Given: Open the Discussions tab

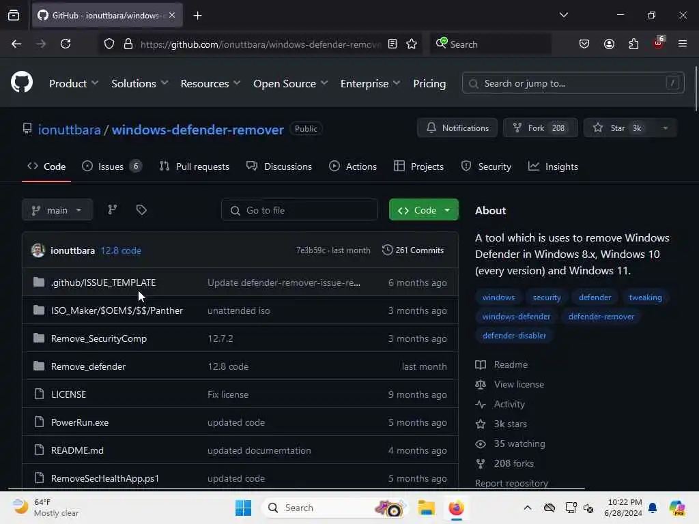Looking at the screenshot, I should (279, 166).
